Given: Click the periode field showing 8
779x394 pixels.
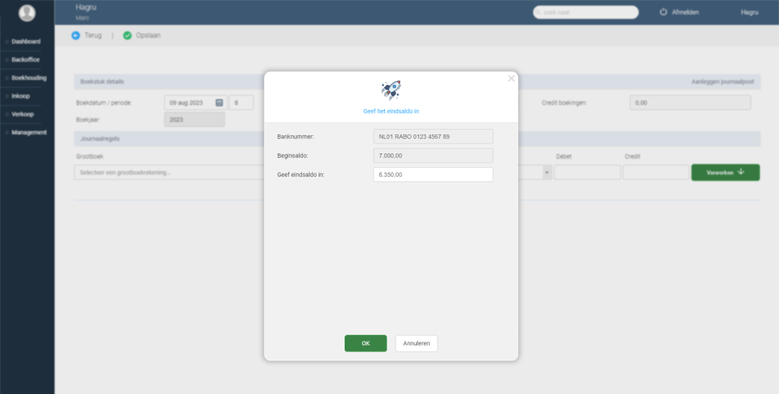Looking at the screenshot, I should click(241, 102).
